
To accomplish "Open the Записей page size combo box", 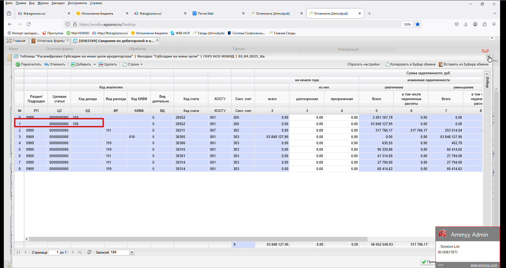I will pyautogui.click(x=122, y=252).
